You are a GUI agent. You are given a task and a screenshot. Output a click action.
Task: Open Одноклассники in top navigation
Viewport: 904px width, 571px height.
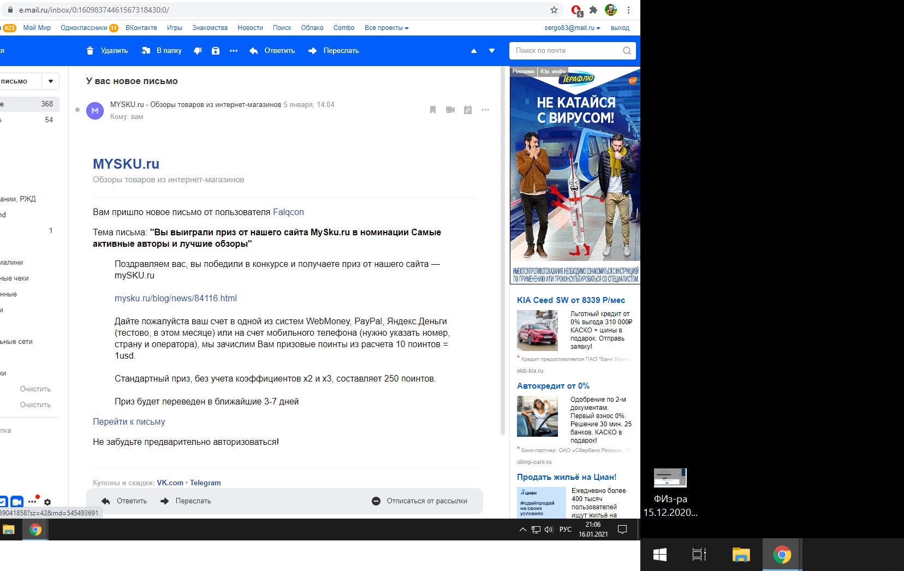coord(84,28)
